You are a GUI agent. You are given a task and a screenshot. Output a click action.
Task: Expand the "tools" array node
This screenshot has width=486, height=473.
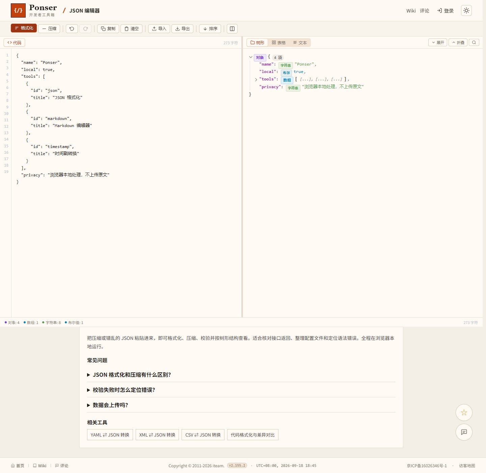[256, 80]
